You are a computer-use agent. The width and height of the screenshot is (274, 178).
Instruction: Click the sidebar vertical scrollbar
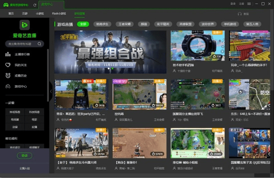click(48, 75)
